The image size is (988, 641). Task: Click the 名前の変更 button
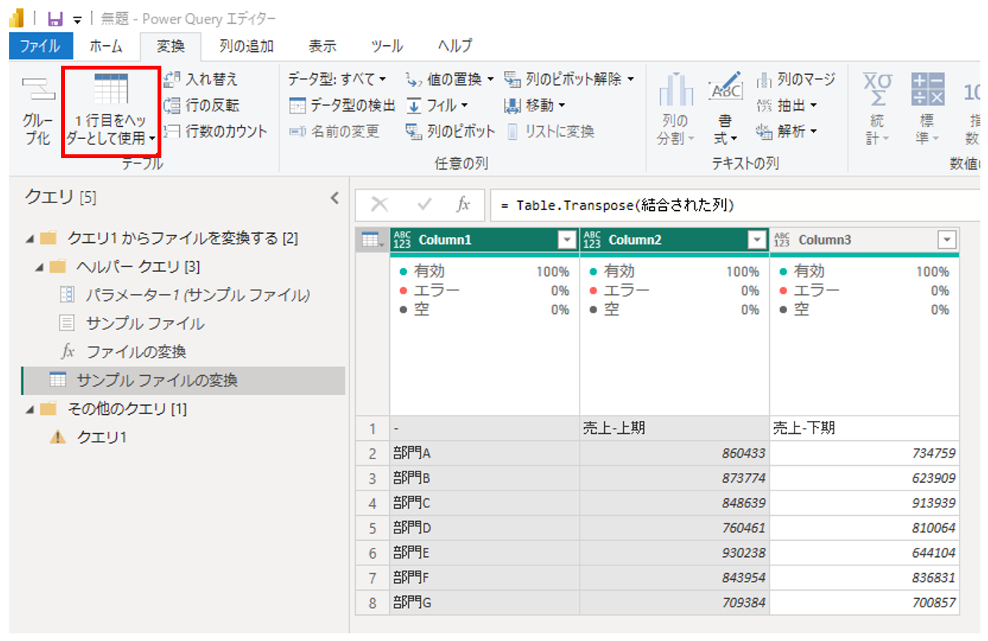tap(334, 131)
